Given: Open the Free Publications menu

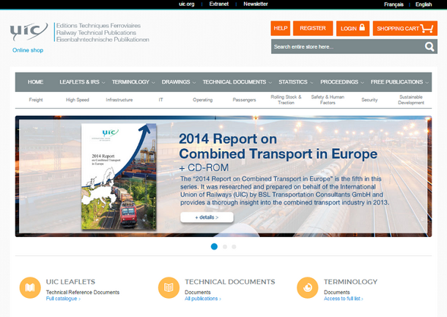Looking at the screenshot, I should [x=397, y=82].
